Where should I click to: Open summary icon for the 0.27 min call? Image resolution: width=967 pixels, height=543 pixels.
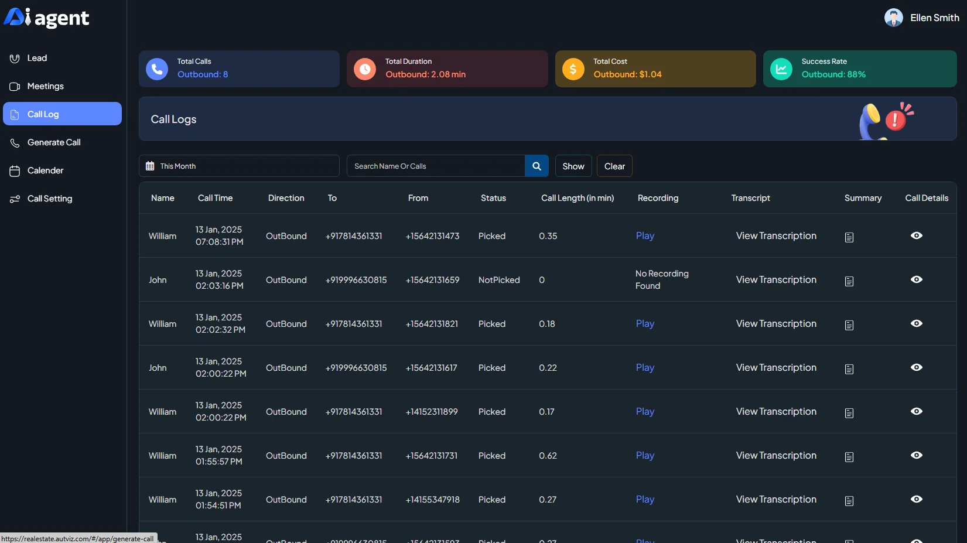pyautogui.click(x=849, y=501)
